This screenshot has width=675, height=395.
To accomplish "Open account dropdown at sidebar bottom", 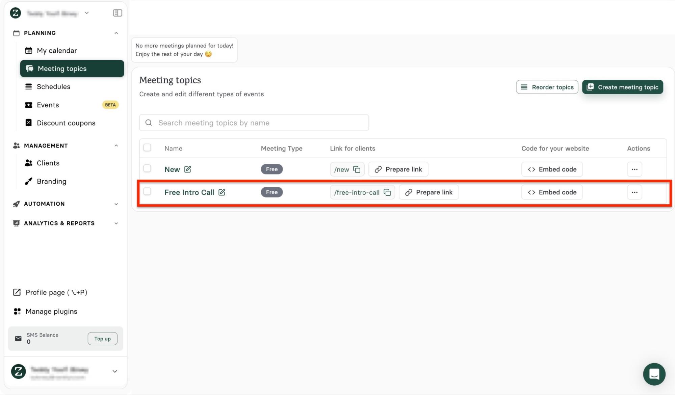I will pos(115,371).
